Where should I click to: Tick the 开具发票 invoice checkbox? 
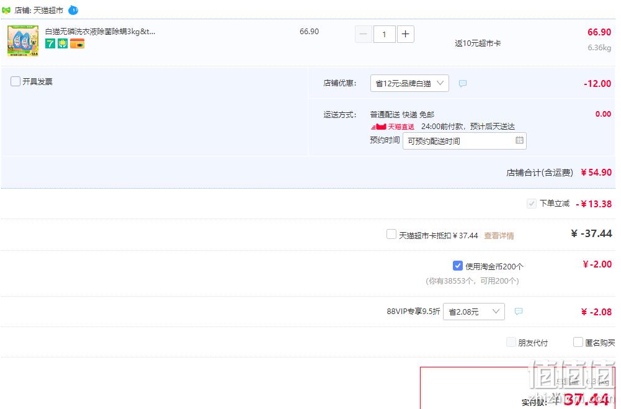tap(16, 81)
